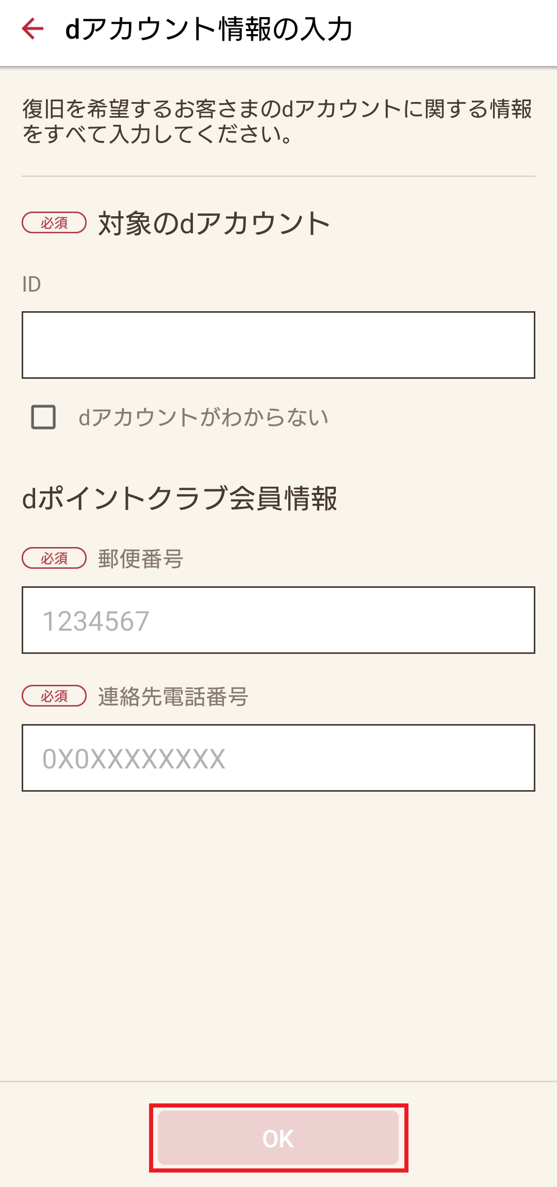This screenshot has height=1187, width=557.
Task: Tap the 必須 badge beside 連絡先電話番号
Action: [x=54, y=696]
